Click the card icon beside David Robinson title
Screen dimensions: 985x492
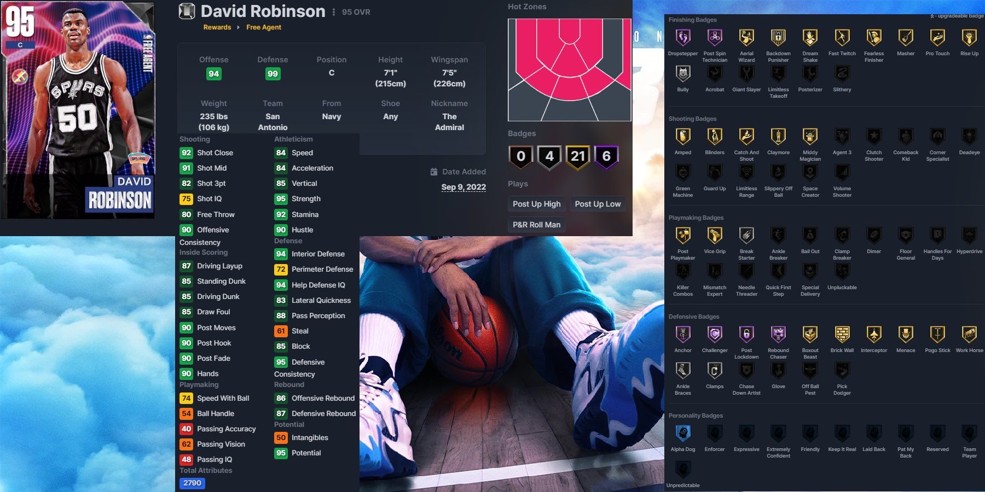pyautogui.click(x=187, y=11)
